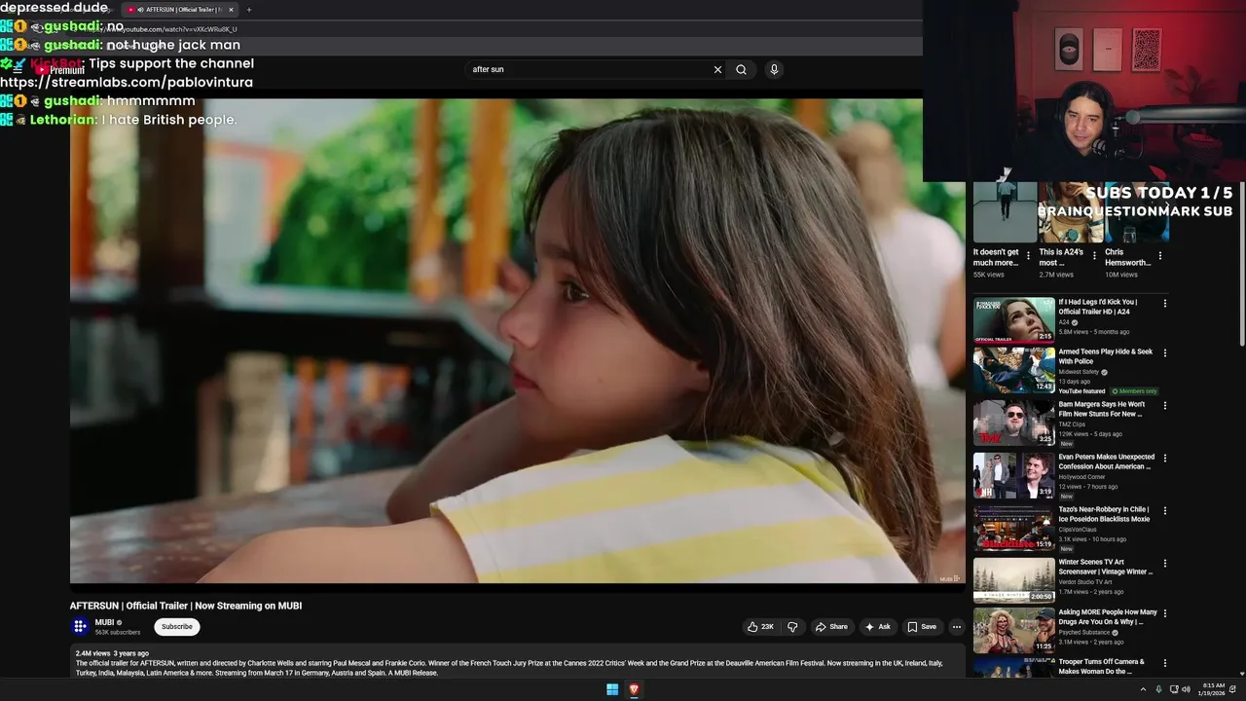
Task: Like the Aftersun trailer (23K)
Action: (x=760, y=627)
